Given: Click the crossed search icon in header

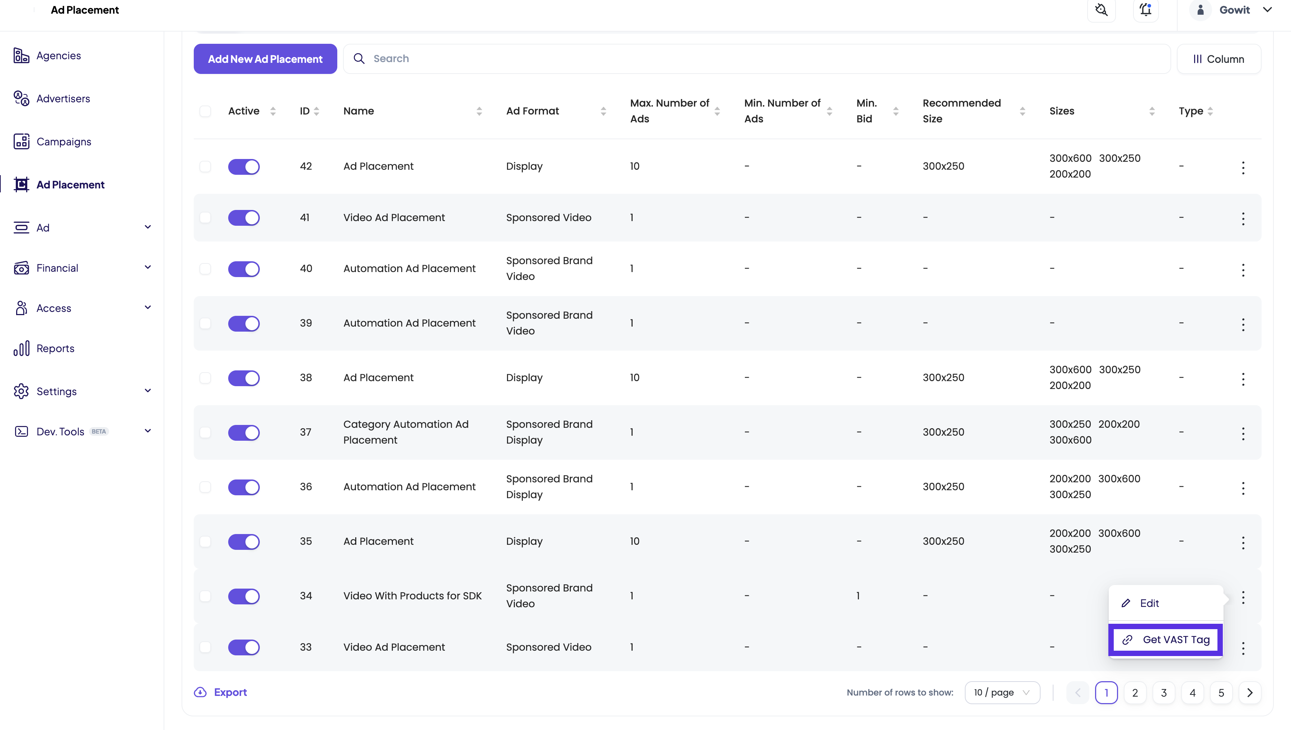Looking at the screenshot, I should tap(1101, 10).
